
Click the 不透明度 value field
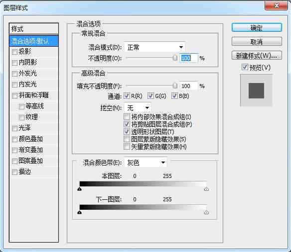188,58
